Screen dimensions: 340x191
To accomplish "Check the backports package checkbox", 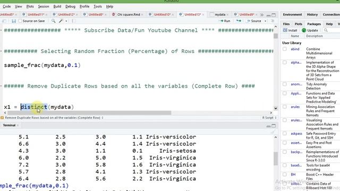I will click(285, 152).
